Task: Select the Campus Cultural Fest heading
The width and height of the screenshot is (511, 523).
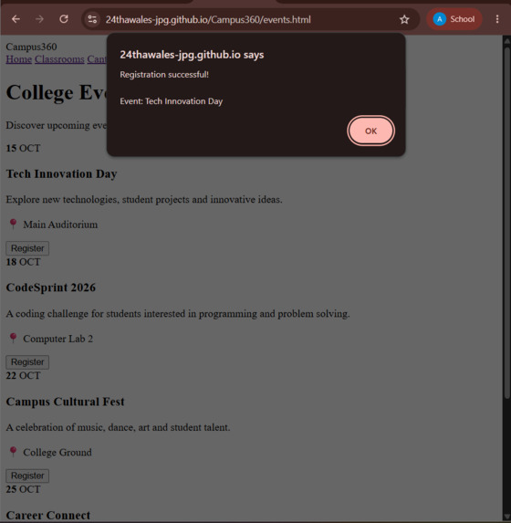Action: click(x=65, y=402)
